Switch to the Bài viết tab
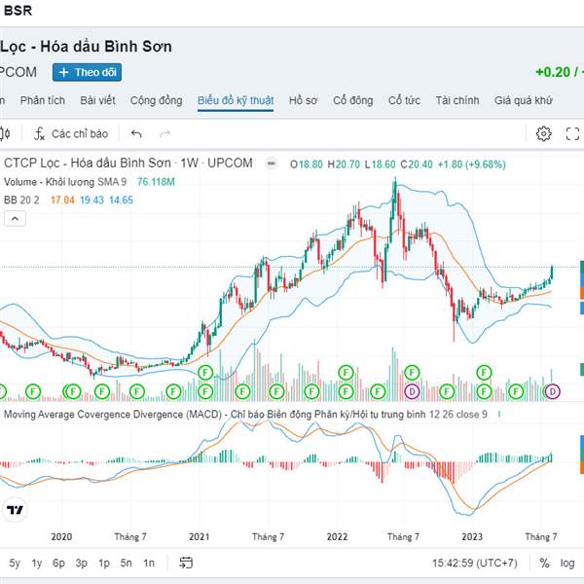The height and width of the screenshot is (584, 584). coord(97,100)
